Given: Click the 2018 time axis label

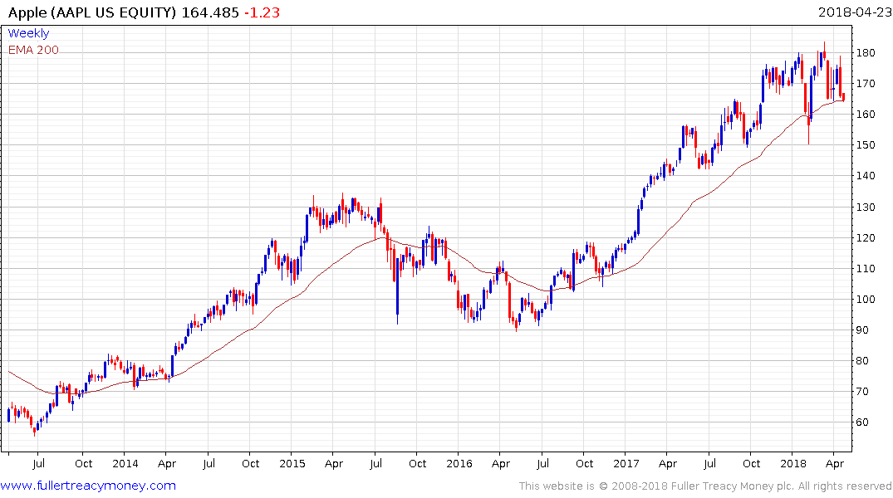Looking at the screenshot, I should point(793,463).
